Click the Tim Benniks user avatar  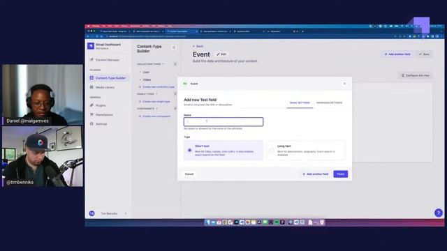91,213
